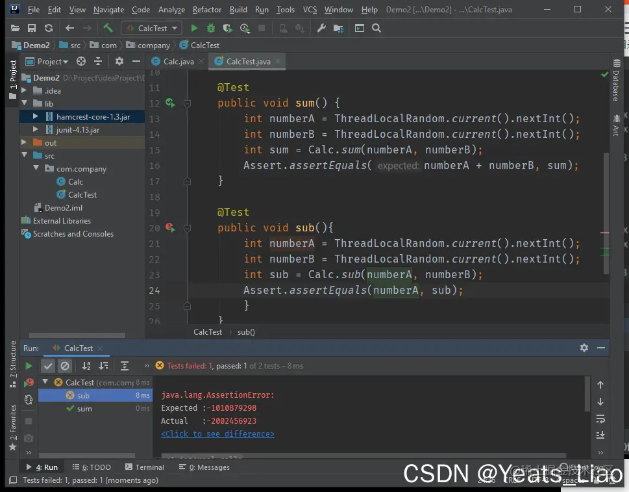Expand the out folder
Viewport: 629px width, 492px height.
[x=24, y=142]
